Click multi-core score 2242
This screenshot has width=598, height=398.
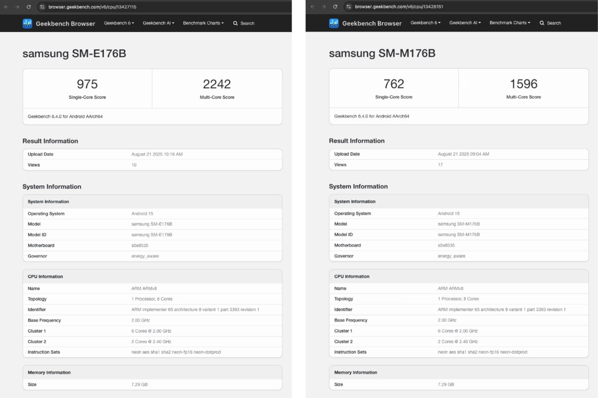217,84
